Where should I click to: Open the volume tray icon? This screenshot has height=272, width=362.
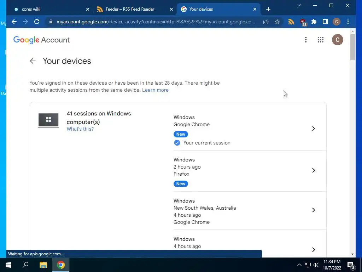click(x=316, y=265)
